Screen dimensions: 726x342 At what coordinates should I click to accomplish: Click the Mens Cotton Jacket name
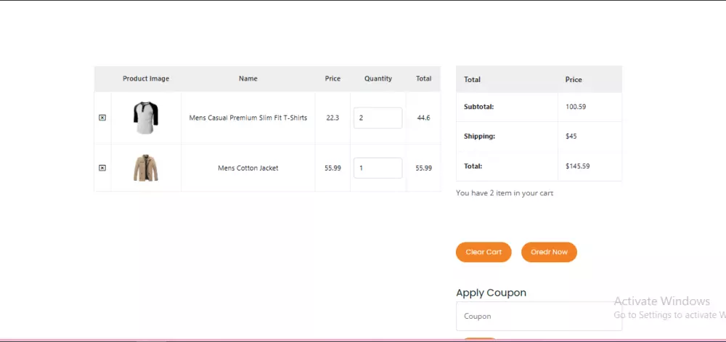[x=248, y=168]
